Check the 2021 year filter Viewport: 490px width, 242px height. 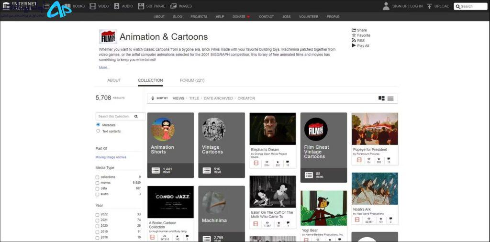[x=97, y=220]
